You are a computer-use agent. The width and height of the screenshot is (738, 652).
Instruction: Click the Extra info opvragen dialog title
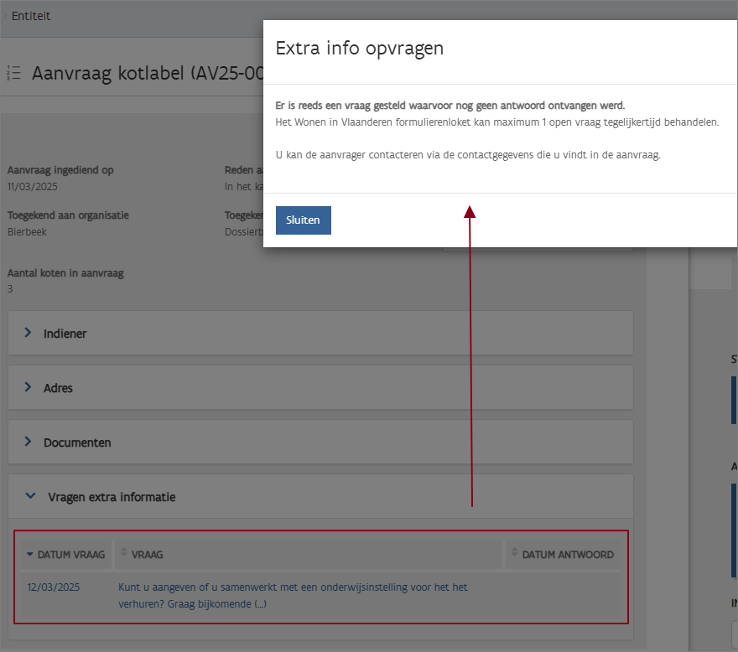(360, 49)
